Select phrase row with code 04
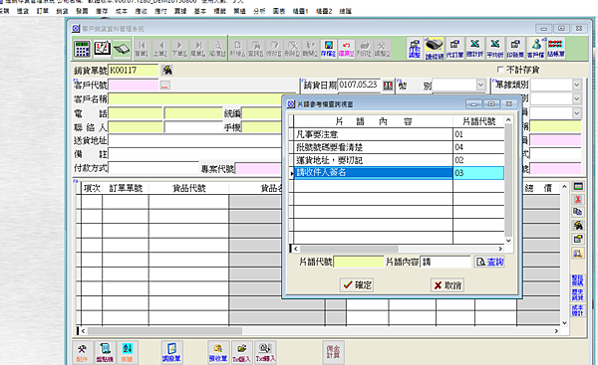598x365 pixels. tap(399, 147)
